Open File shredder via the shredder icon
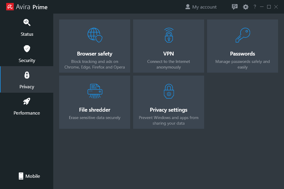The image size is (284, 189). pos(95,91)
